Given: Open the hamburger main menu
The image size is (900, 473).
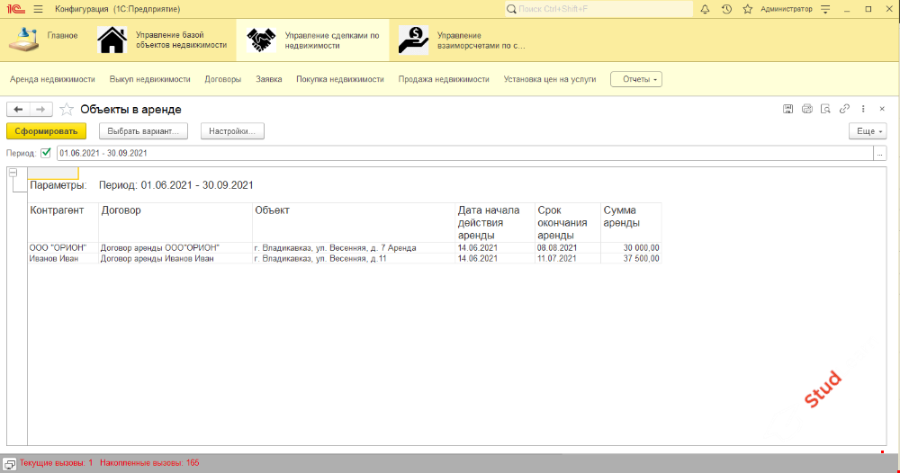Looking at the screenshot, I should [37, 9].
